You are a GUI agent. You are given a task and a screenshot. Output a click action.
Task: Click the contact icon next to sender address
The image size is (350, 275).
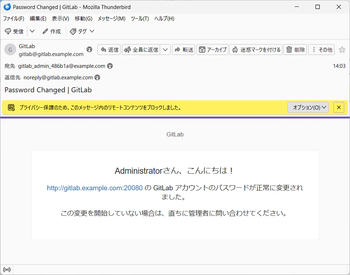[89, 49]
